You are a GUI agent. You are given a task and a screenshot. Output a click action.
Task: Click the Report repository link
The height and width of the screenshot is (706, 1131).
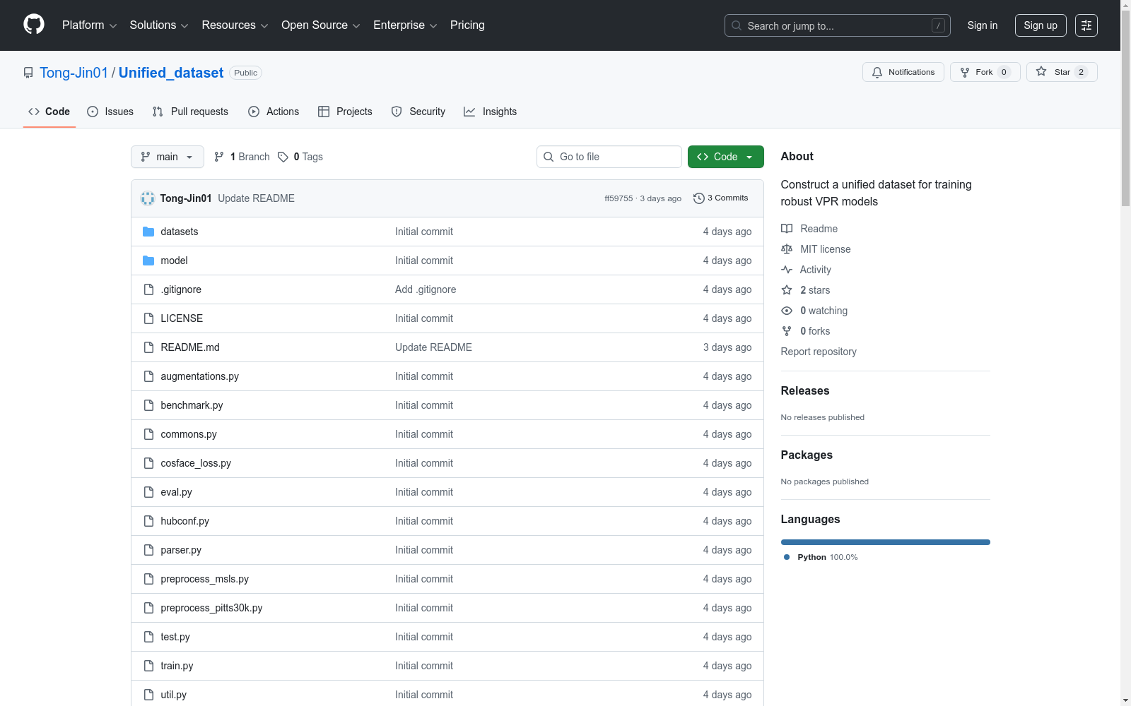819,352
